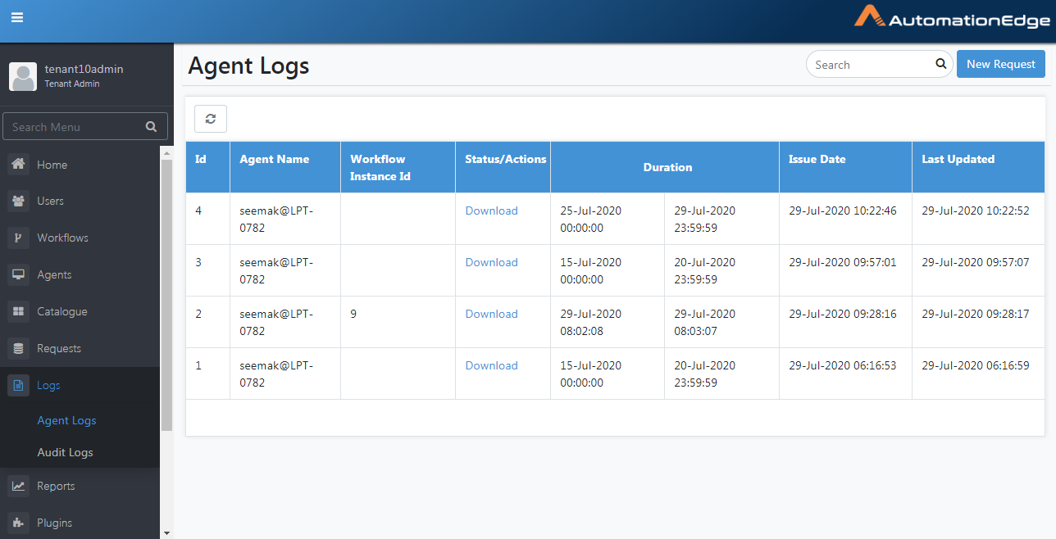Click the Agents monitor icon
The image size is (1056, 539).
click(x=19, y=274)
